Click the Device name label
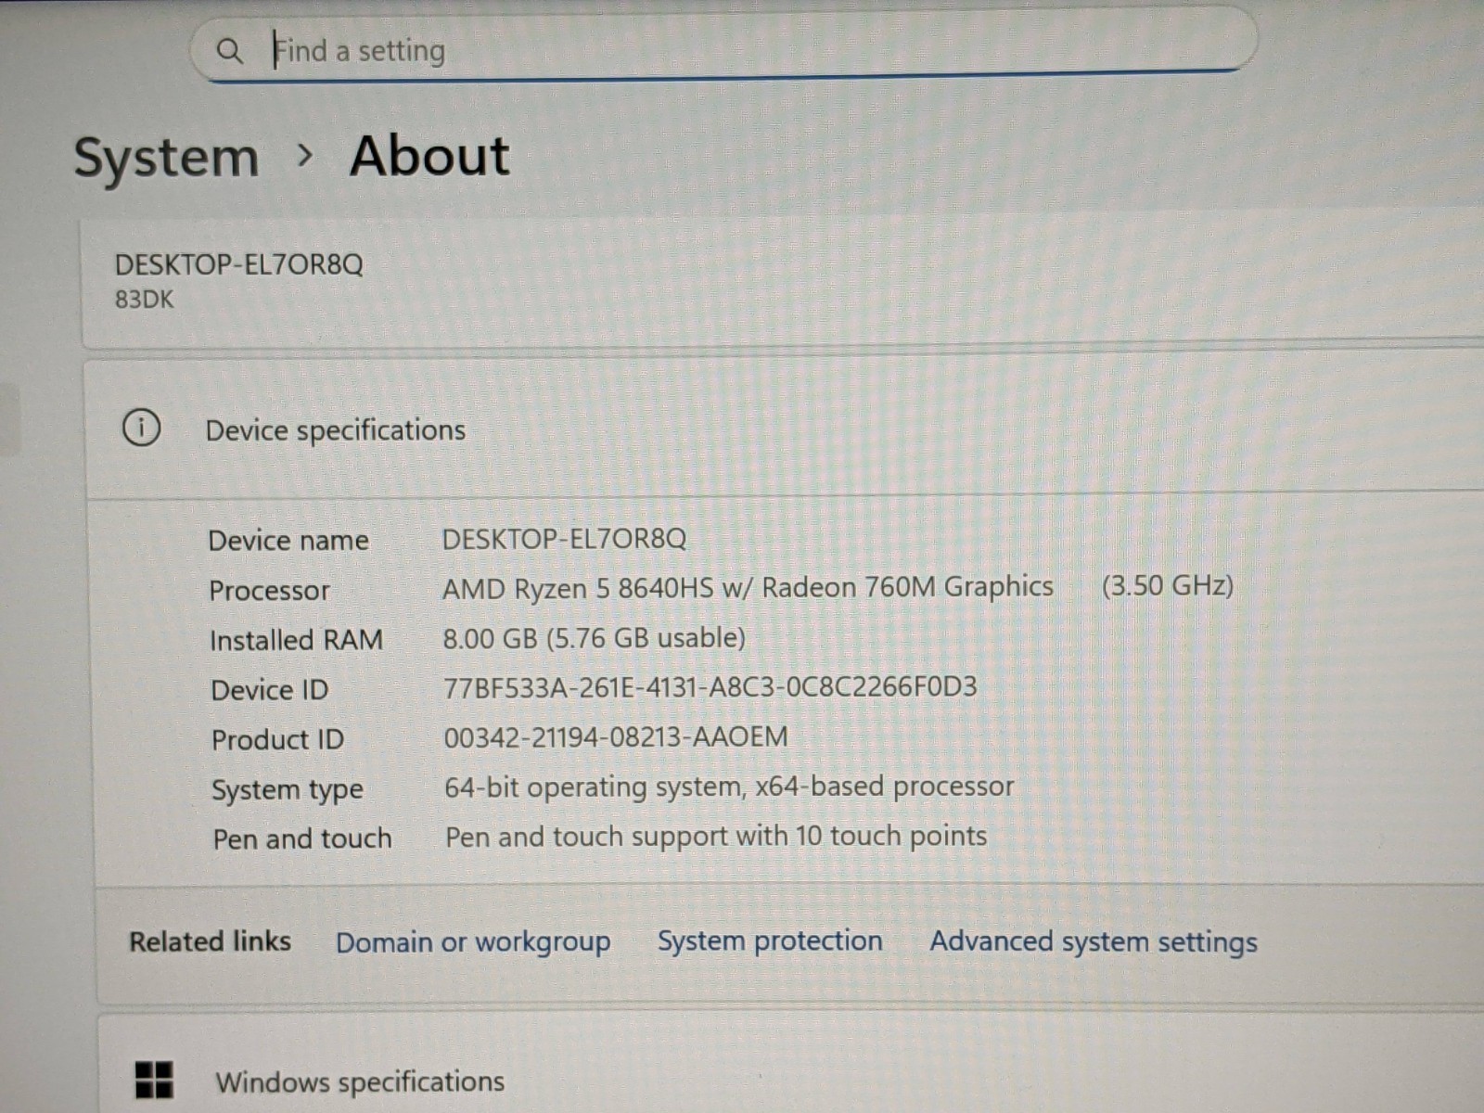1484x1113 pixels. coord(288,541)
